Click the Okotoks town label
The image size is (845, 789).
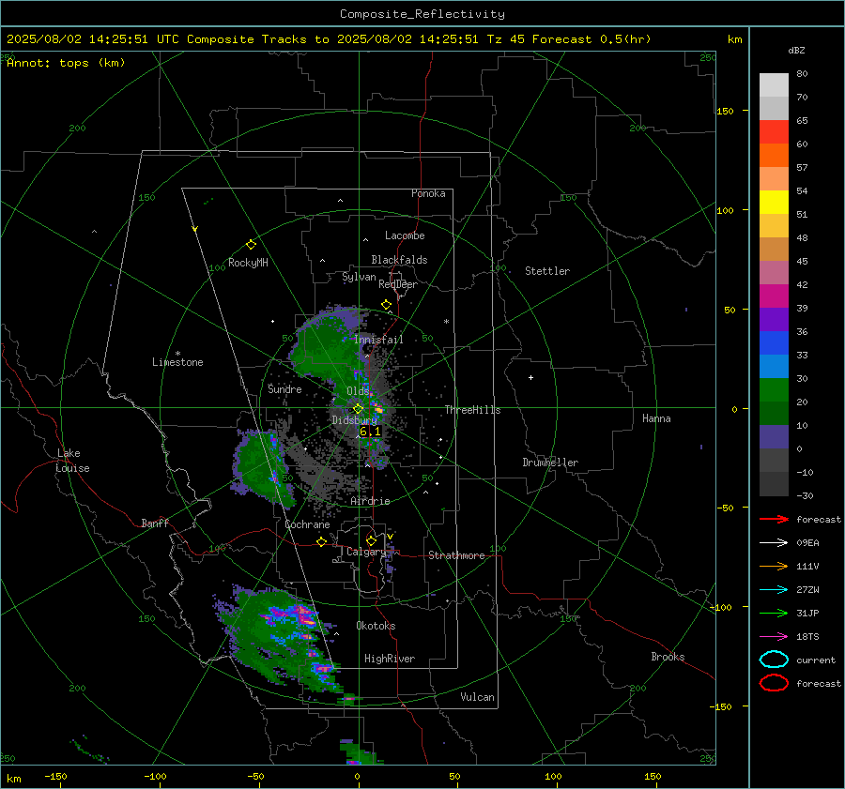[376, 626]
